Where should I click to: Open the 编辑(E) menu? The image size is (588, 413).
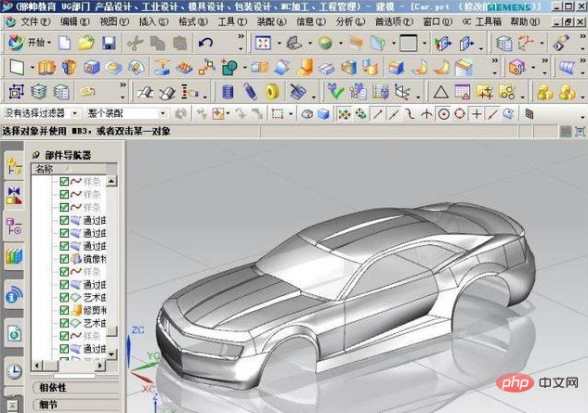tap(75, 21)
